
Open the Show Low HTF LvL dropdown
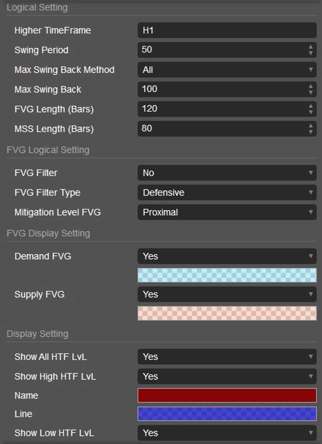pyautogui.click(x=226, y=433)
